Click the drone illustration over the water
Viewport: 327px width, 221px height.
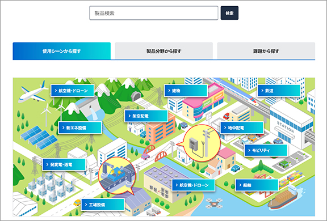[214, 203]
